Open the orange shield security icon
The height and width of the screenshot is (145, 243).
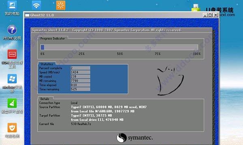[12, 128]
